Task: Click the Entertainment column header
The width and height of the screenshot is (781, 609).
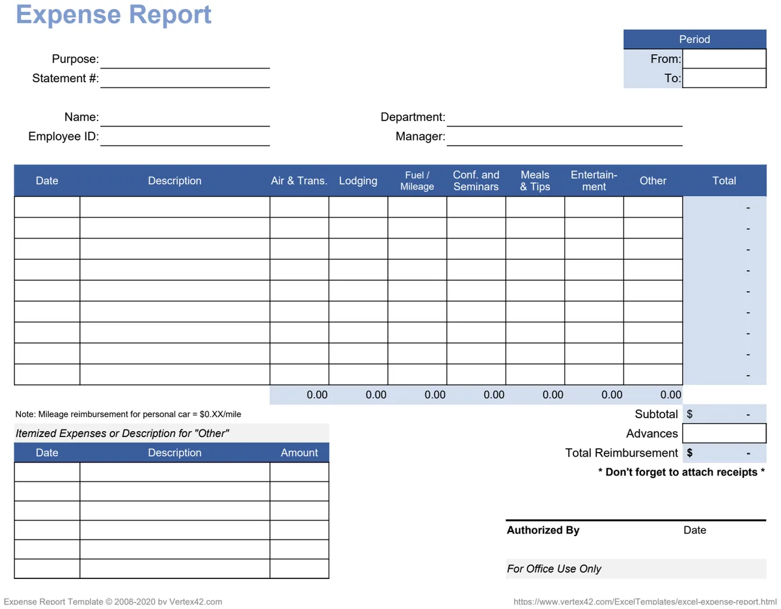Action: [x=594, y=180]
